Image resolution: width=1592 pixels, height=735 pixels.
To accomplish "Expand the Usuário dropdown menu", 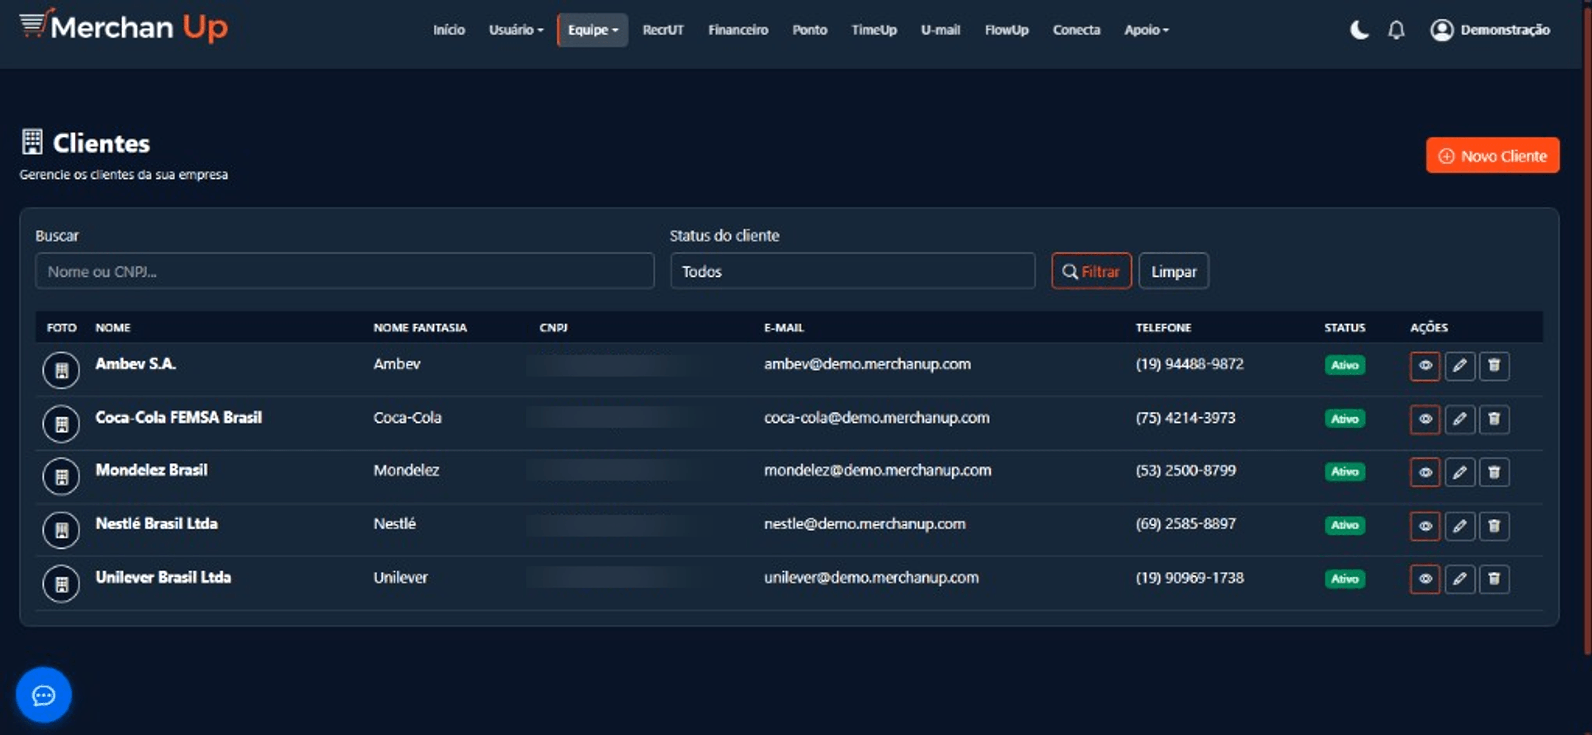I will (x=516, y=30).
